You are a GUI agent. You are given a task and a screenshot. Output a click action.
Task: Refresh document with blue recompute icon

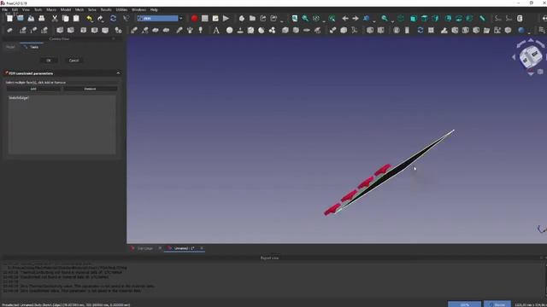(x=114, y=19)
